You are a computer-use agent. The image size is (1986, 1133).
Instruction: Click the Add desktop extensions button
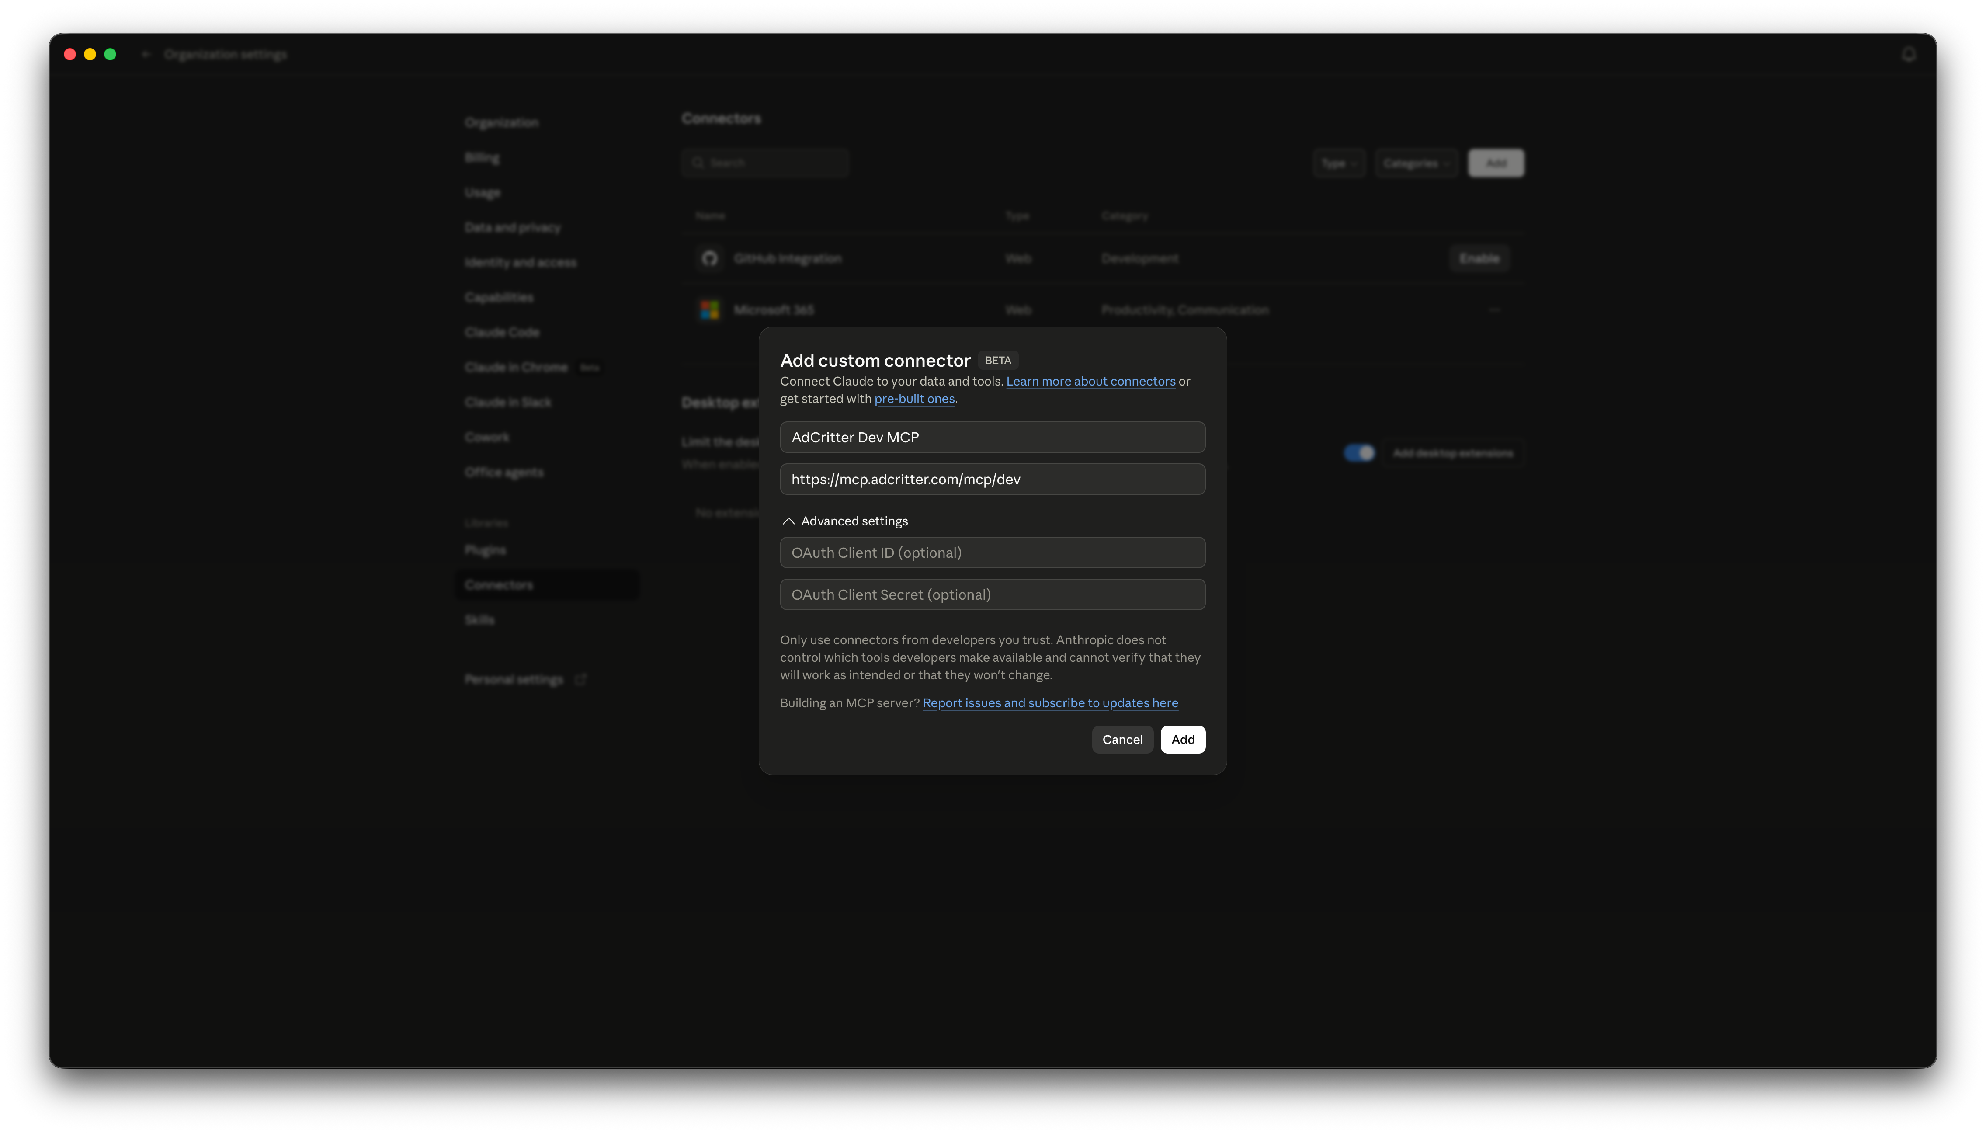[1452, 453]
